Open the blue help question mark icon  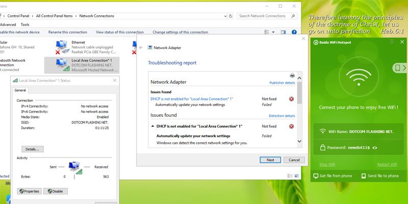point(294,32)
